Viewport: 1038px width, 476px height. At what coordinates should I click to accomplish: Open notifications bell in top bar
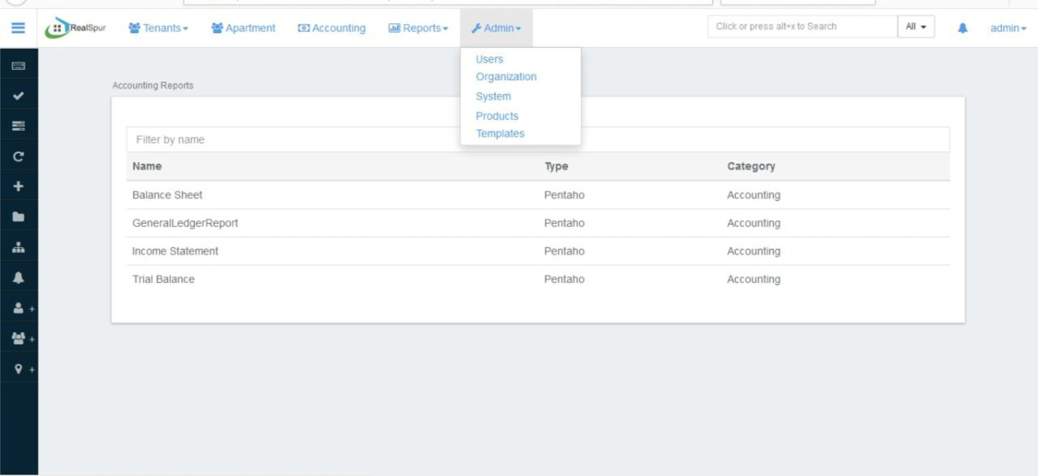(x=962, y=28)
